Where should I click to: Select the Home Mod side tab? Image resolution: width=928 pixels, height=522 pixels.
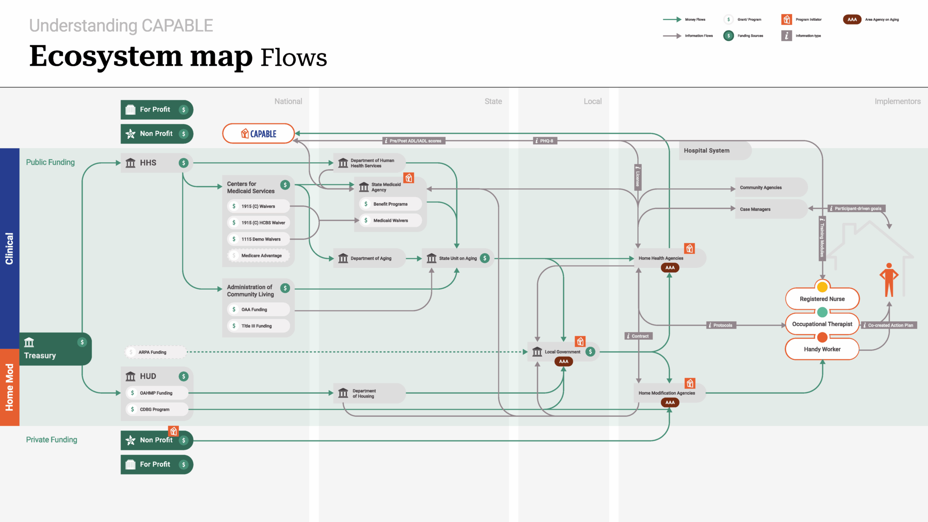pyautogui.click(x=10, y=387)
